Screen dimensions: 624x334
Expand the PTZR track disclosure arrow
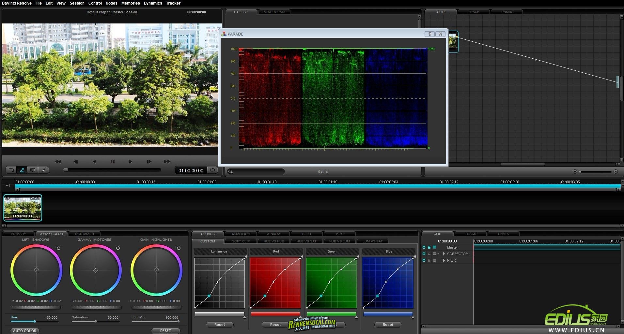click(x=444, y=260)
